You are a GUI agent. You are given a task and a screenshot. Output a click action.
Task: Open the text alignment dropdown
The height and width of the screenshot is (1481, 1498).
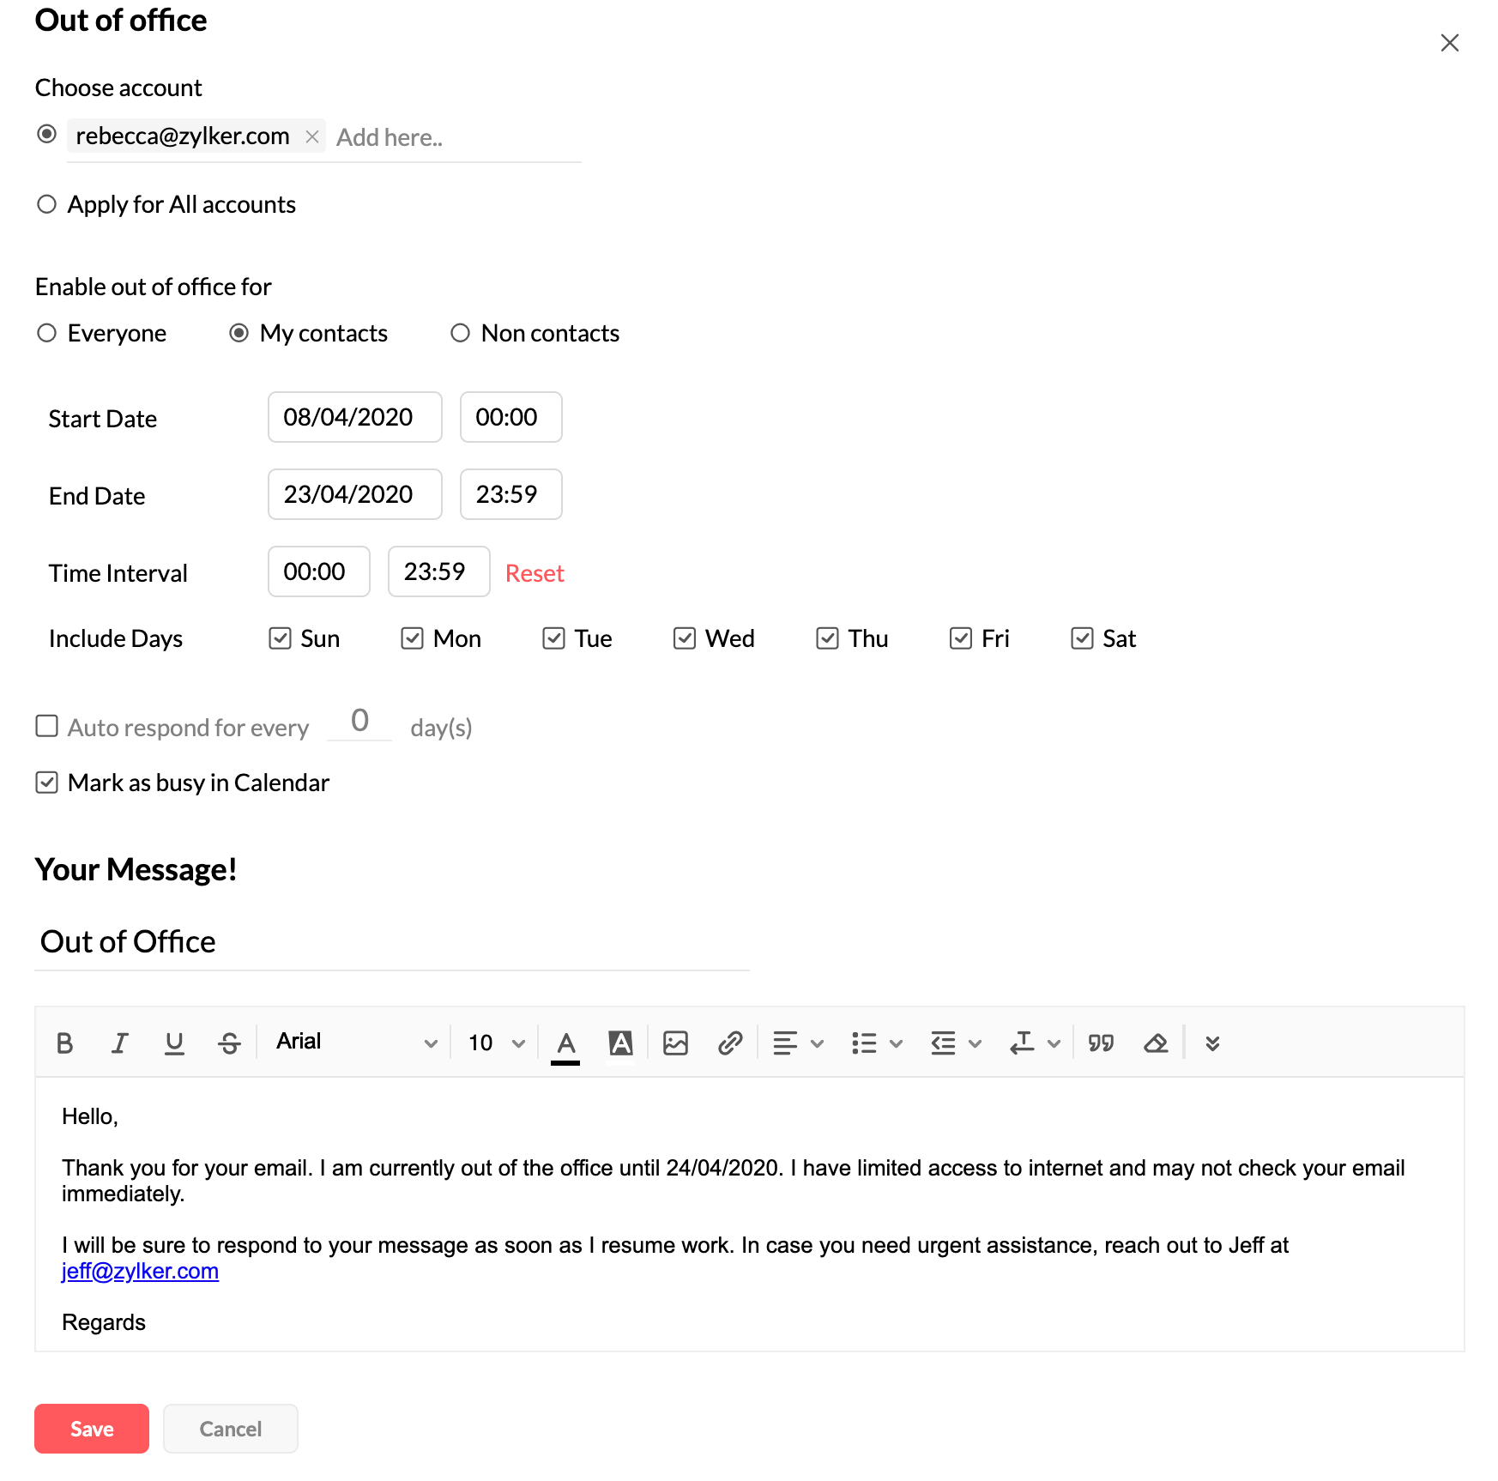[x=797, y=1043]
